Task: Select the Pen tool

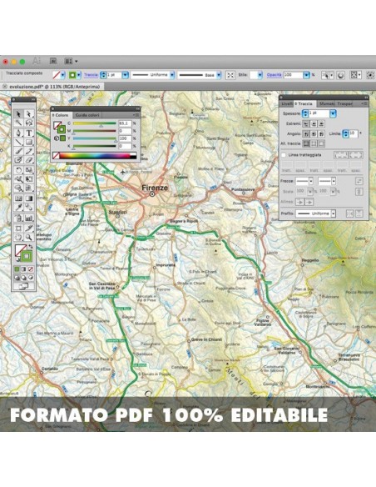Action: click(x=18, y=133)
